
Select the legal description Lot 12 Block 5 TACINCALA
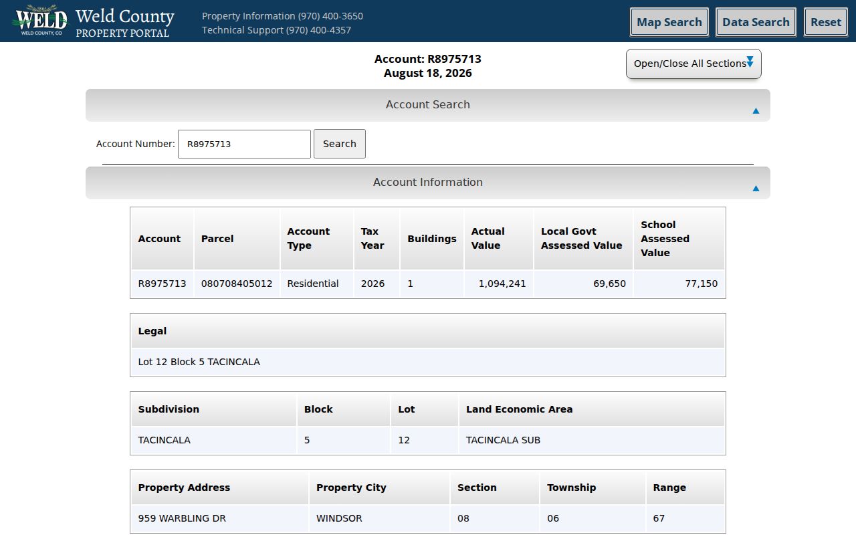click(199, 362)
